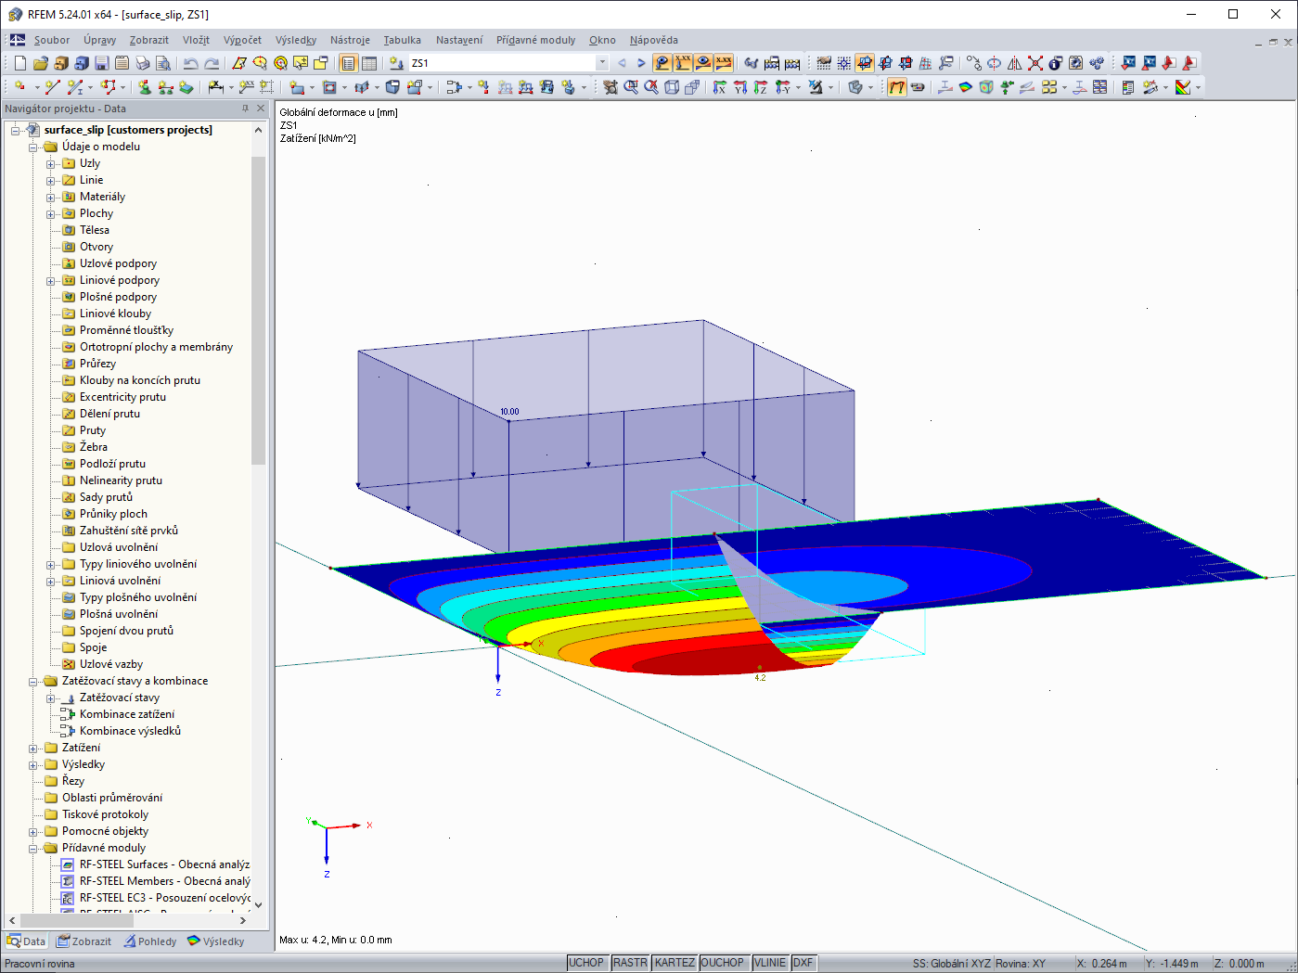Expand the Uzly tree node

click(51, 164)
